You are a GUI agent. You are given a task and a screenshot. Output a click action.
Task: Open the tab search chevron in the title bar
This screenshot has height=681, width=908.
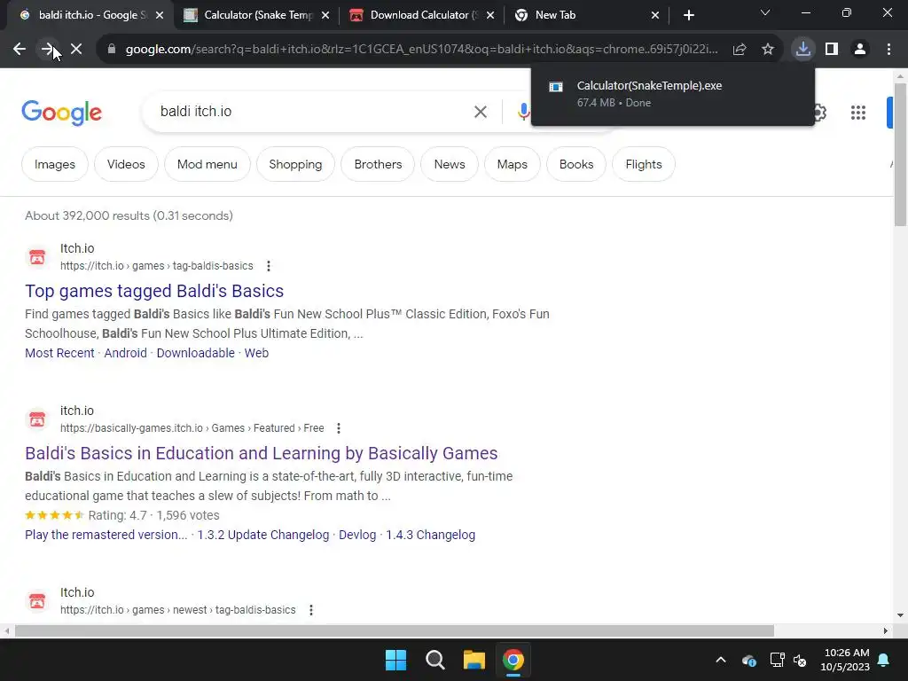(x=765, y=12)
